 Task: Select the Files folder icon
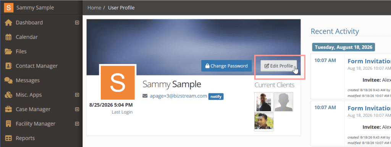point(8,51)
